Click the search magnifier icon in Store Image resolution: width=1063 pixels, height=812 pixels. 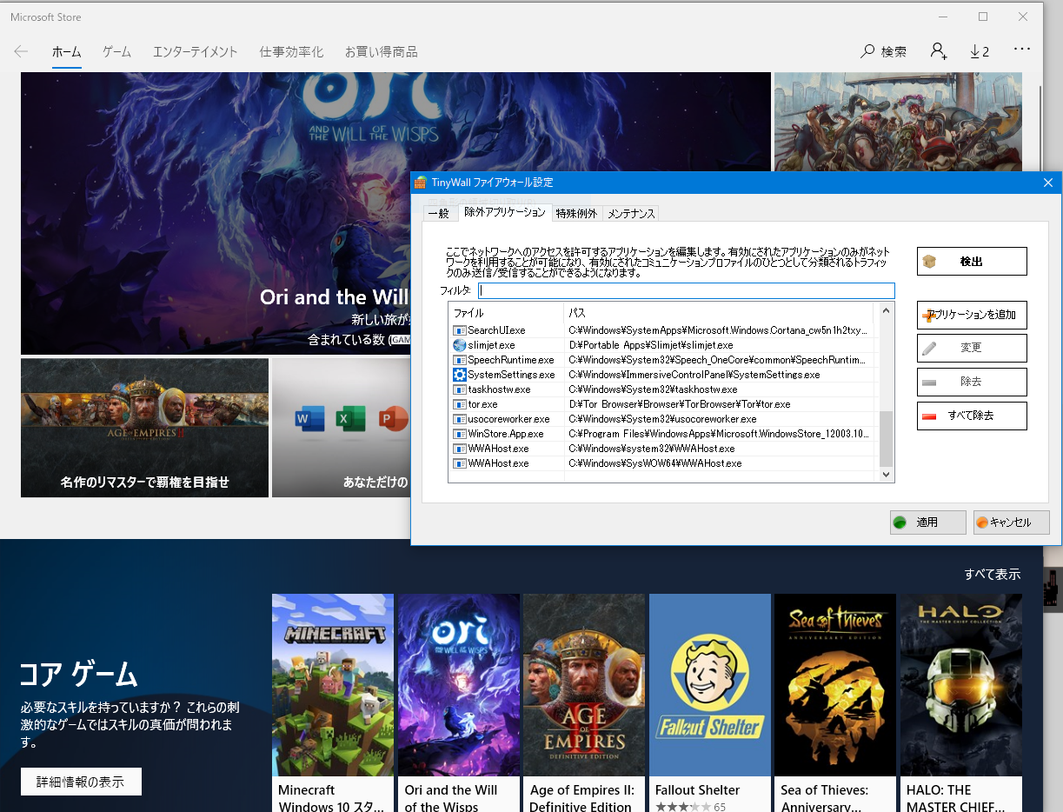coord(867,51)
